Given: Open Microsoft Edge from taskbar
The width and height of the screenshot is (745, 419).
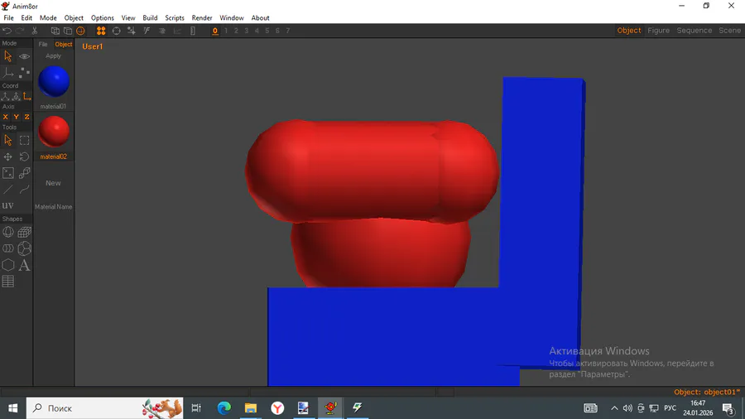Looking at the screenshot, I should click(223, 408).
